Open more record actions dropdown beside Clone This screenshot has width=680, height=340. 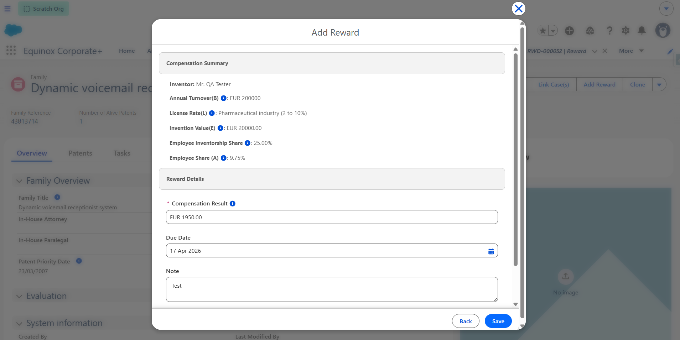(659, 85)
